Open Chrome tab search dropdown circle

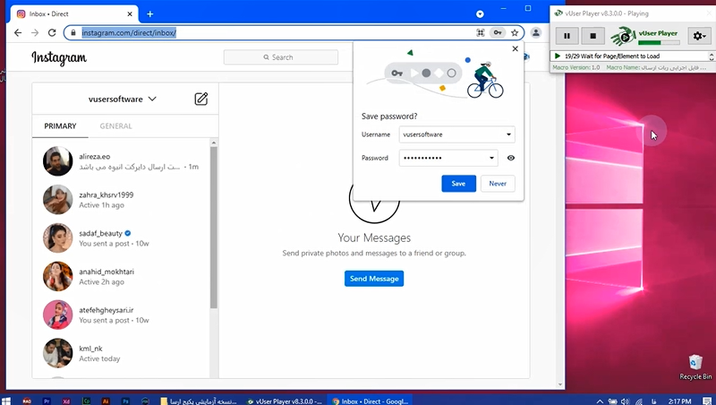pyautogui.click(x=480, y=14)
